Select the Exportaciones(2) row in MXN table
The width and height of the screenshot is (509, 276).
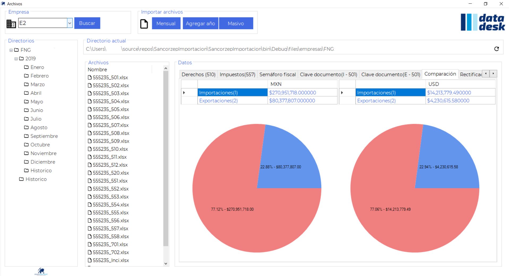[x=218, y=101]
